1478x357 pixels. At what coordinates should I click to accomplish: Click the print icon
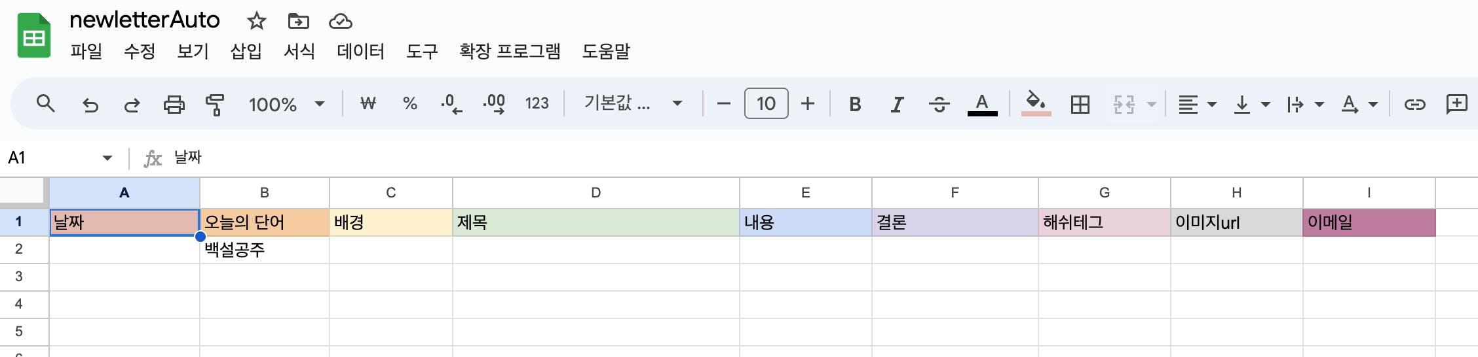[x=174, y=104]
